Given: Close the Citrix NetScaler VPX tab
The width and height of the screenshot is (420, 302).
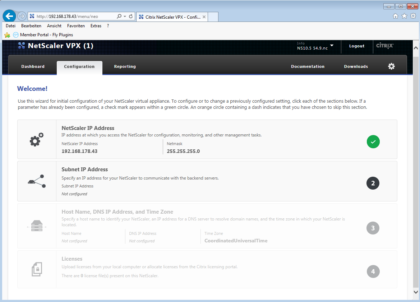Looking at the screenshot, I should coord(204,17).
